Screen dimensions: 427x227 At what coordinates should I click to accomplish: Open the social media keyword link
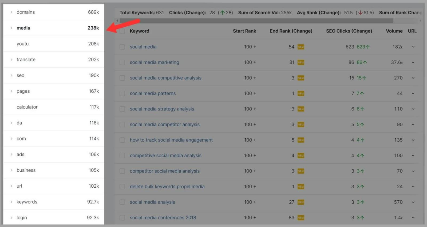143,47
